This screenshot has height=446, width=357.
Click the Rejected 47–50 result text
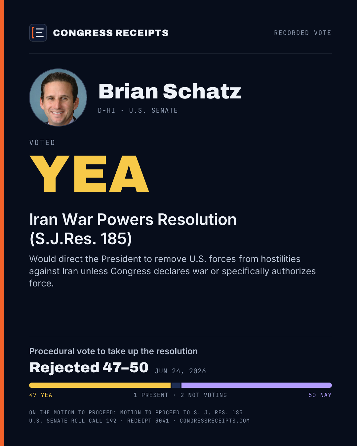pos(89,367)
